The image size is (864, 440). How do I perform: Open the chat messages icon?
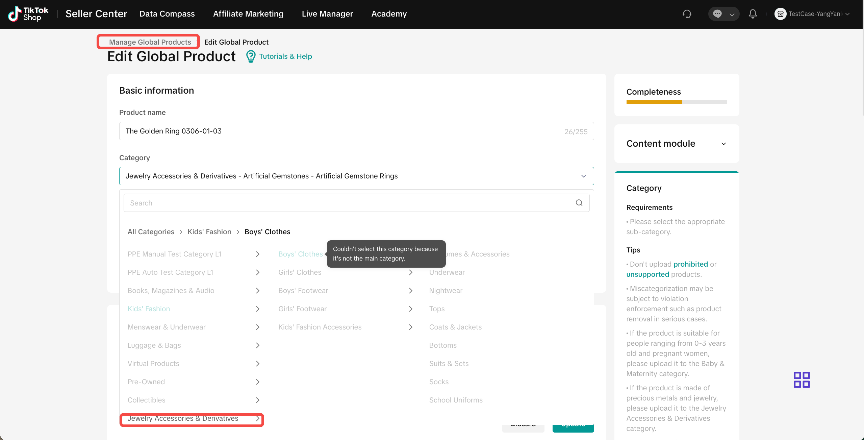tap(717, 14)
